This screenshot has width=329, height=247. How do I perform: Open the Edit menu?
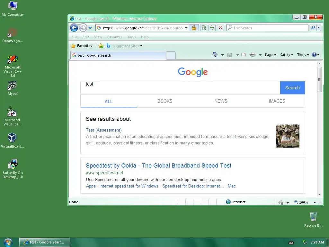point(85,37)
